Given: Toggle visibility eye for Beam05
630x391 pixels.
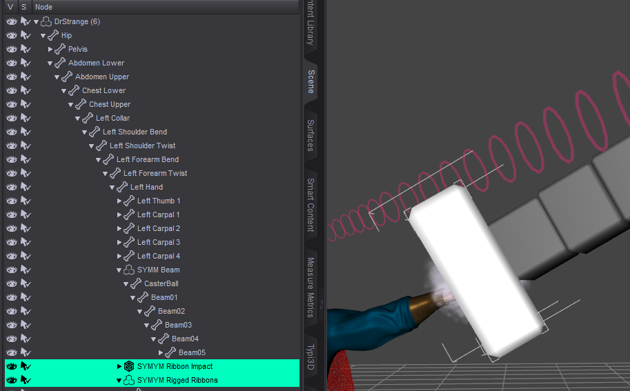Looking at the screenshot, I should pos(12,352).
